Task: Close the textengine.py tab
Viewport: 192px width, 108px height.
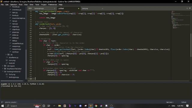Action: click(x=55, y=8)
